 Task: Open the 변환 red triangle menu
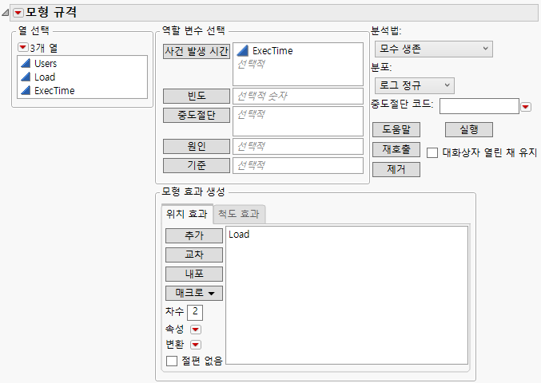point(196,345)
